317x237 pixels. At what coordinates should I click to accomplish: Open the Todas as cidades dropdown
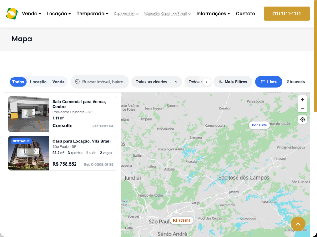156,82
